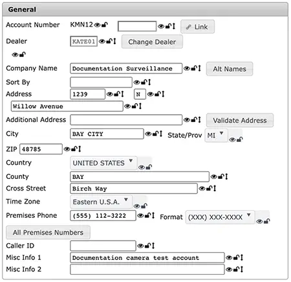Click the lock icon beside phone Format dropdown
Screen dimensions: 291x282
tap(267, 221)
